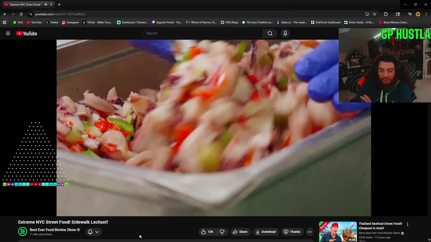The width and height of the screenshot is (431, 242).
Task: Open a new browser tab
Action: click(59, 5)
